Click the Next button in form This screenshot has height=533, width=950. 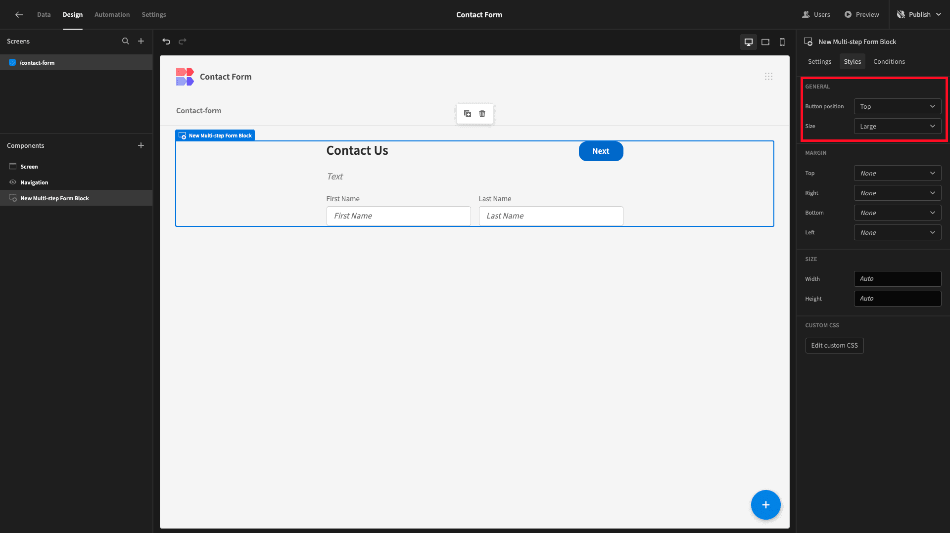point(601,151)
